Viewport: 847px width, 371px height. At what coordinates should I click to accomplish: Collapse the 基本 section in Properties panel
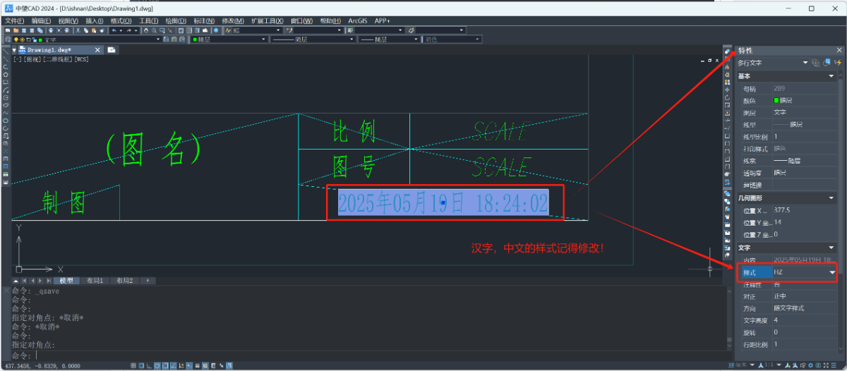click(x=831, y=76)
